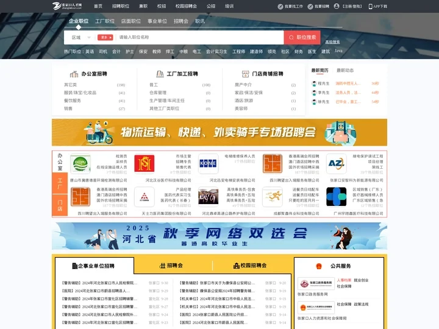
Task: Switch to the 最新动态 tab
Action: pos(345,70)
